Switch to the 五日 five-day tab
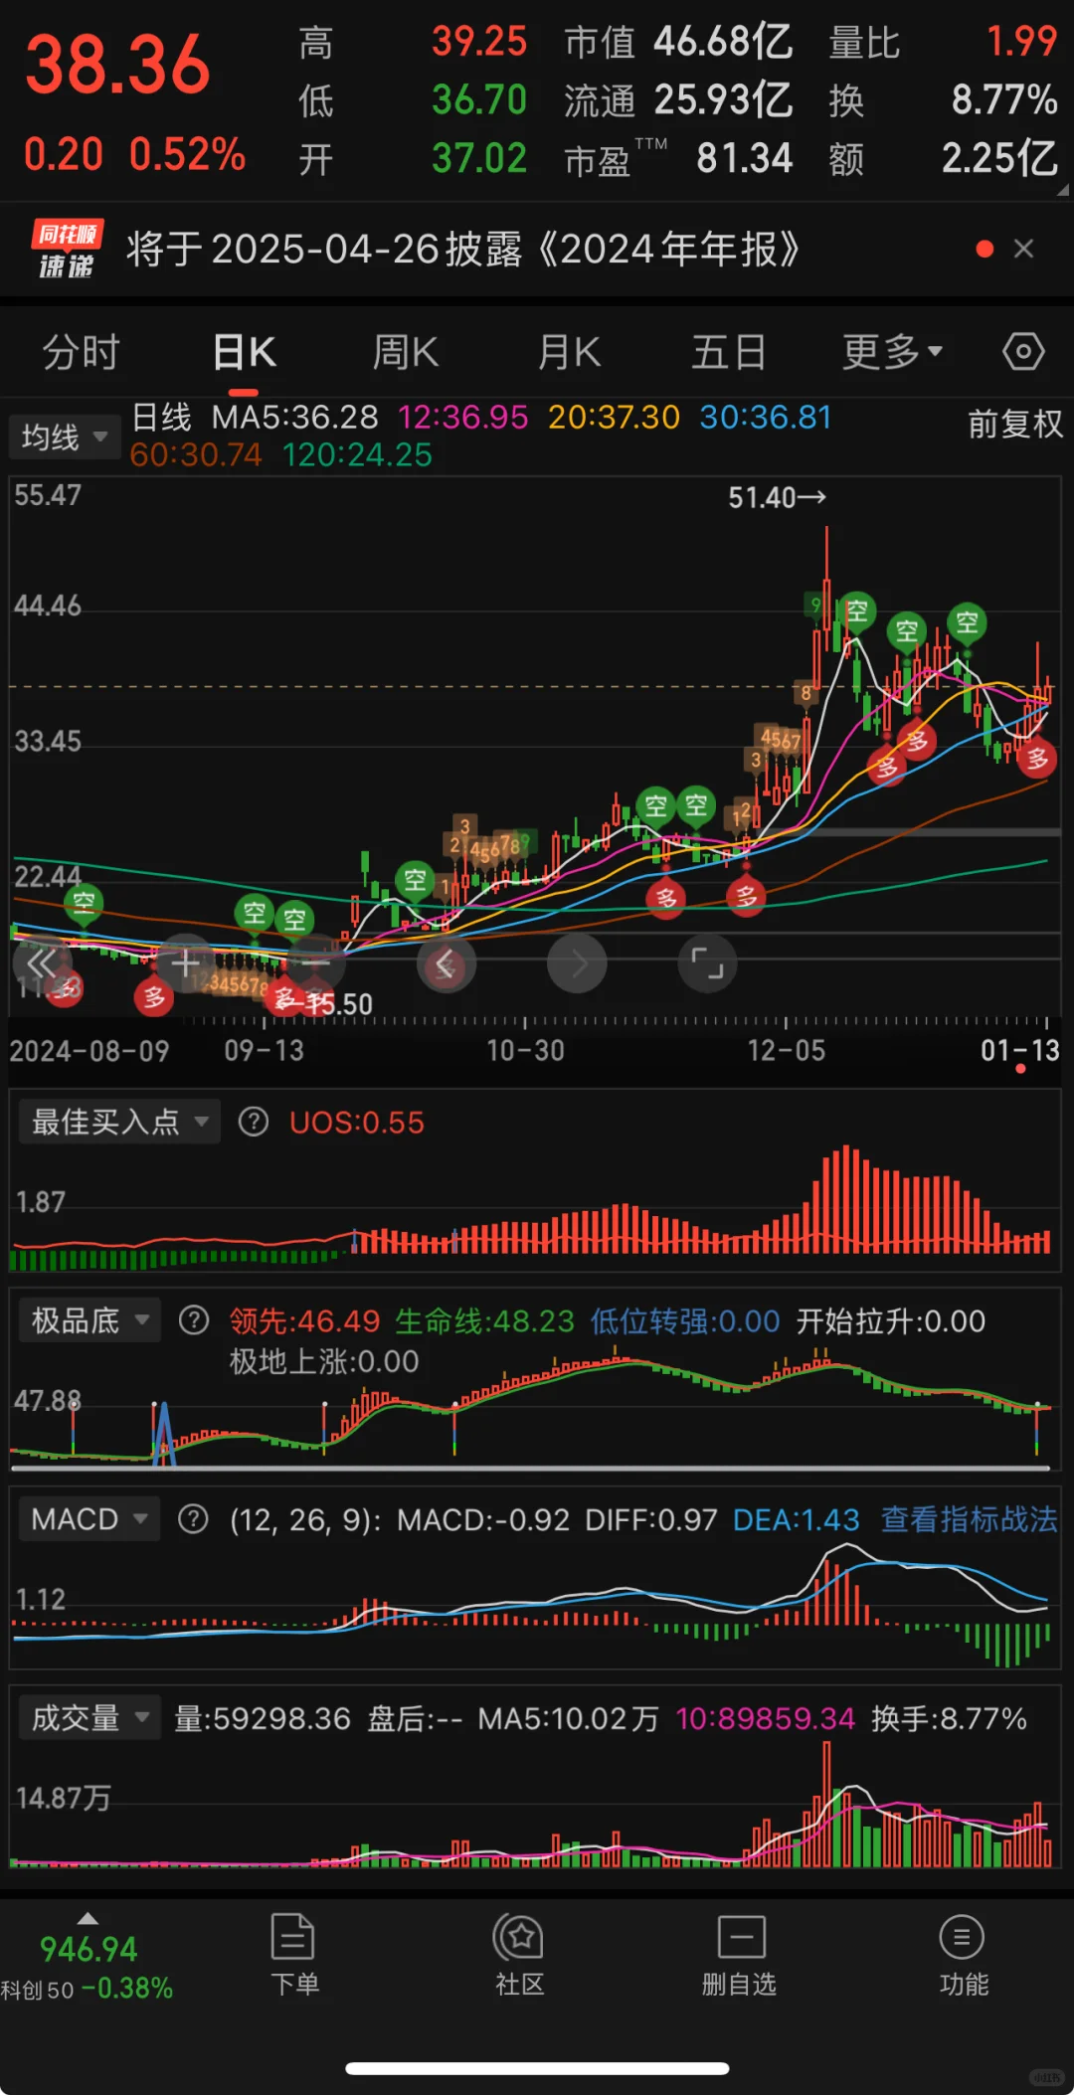Image resolution: width=1074 pixels, height=2095 pixels. point(729,352)
